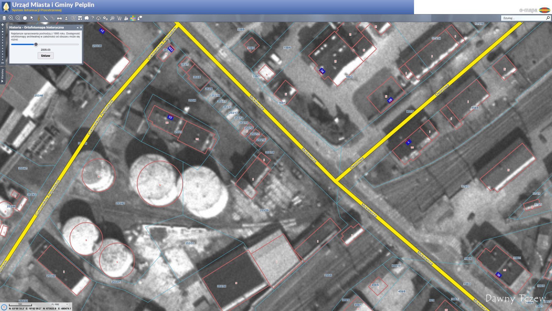This screenshot has height=311, width=552.
Task: Click the Szukaj search field
Action: pyautogui.click(x=523, y=18)
